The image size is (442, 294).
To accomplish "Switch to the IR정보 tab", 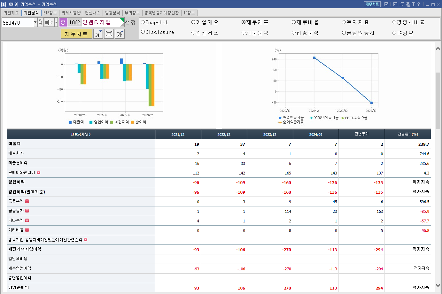I will click(x=190, y=13).
